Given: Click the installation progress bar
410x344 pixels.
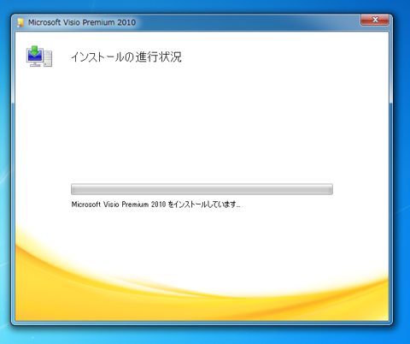Looking at the screenshot, I should point(202,189).
